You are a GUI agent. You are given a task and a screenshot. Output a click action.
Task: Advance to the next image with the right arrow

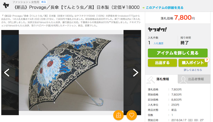pyautogui.click(x=135, y=73)
